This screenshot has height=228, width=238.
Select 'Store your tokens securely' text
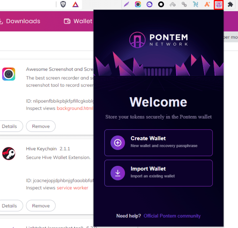pyautogui.click(x=158, y=117)
